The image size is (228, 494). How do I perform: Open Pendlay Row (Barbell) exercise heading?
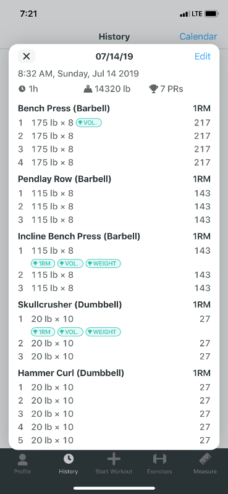[x=64, y=179]
